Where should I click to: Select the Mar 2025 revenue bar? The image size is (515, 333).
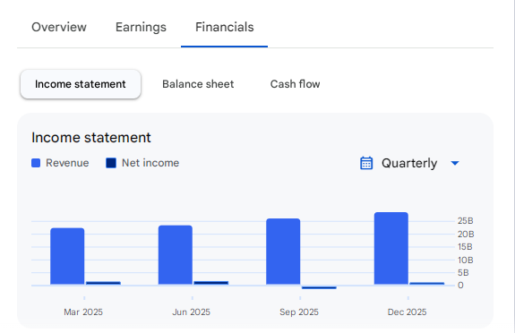point(67,256)
